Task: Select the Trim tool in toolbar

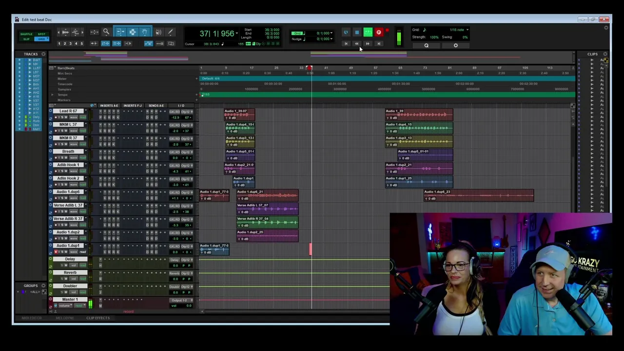Action: [120, 32]
